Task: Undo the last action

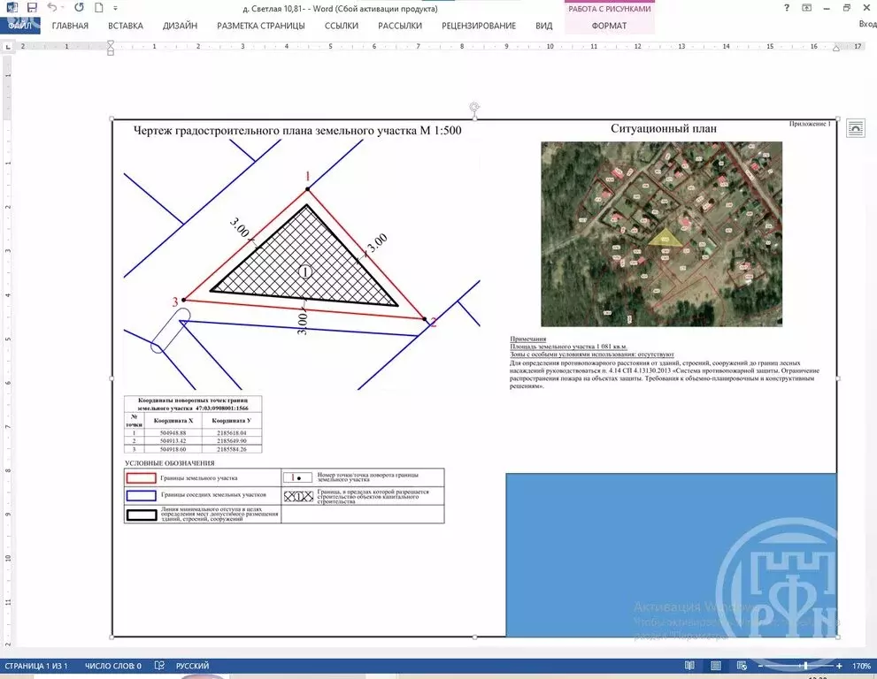Action: [x=52, y=8]
